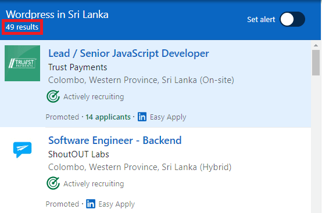Click LinkedIn Easy Apply icon for Trust Payments job
The width and height of the screenshot is (322, 213).
(x=142, y=117)
